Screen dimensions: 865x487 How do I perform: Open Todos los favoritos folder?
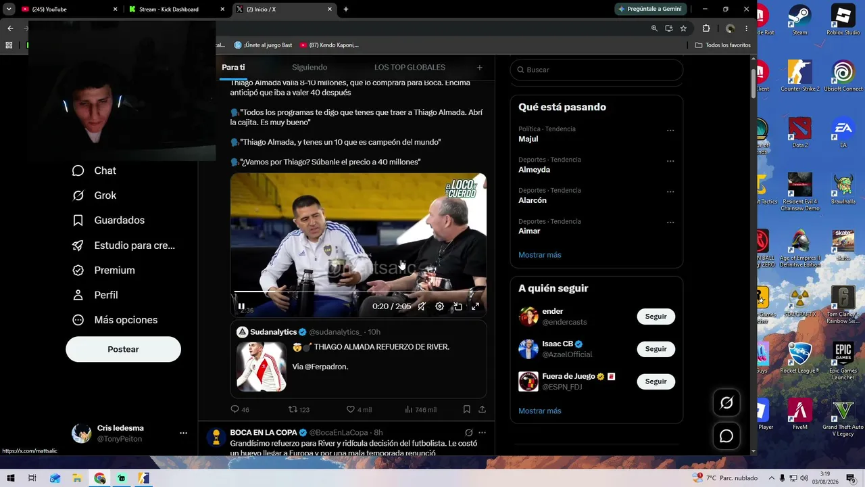coord(722,45)
